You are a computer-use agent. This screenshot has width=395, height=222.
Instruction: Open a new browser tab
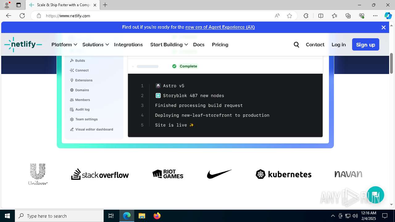click(105, 5)
